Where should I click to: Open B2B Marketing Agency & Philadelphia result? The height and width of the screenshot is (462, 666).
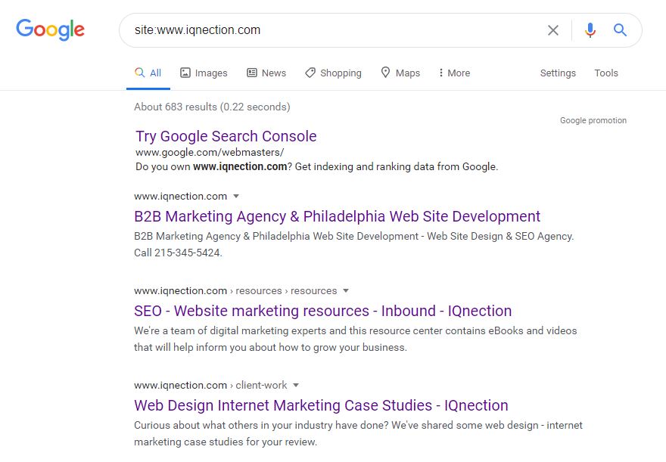[338, 216]
